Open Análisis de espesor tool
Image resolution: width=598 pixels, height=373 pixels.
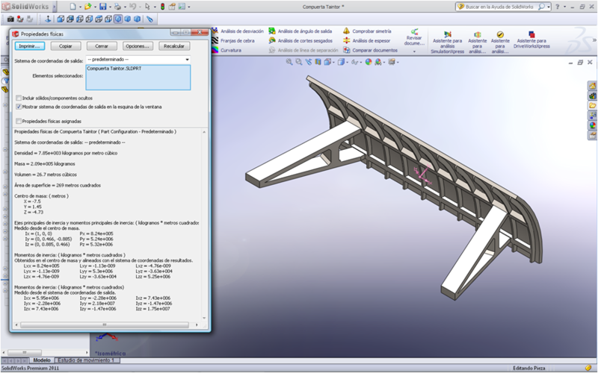(x=372, y=41)
